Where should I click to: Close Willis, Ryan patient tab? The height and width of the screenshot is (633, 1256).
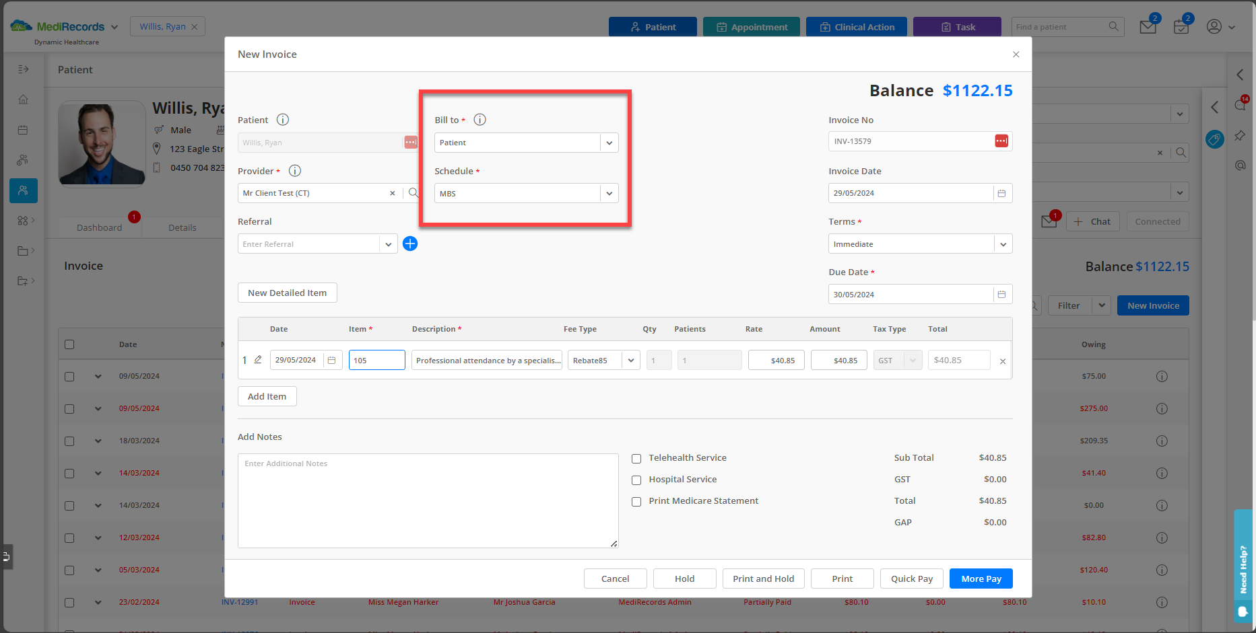[195, 27]
